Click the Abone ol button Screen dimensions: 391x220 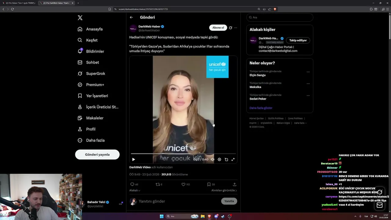(x=218, y=28)
